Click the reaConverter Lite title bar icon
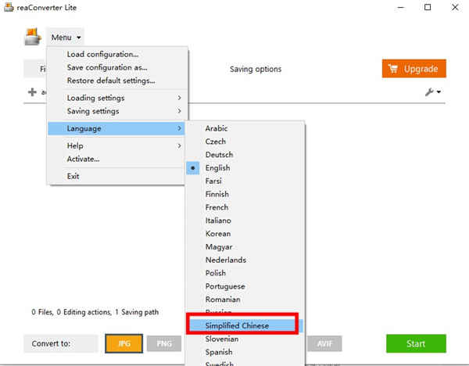Image resolution: width=469 pixels, height=366 pixels. pos(9,7)
